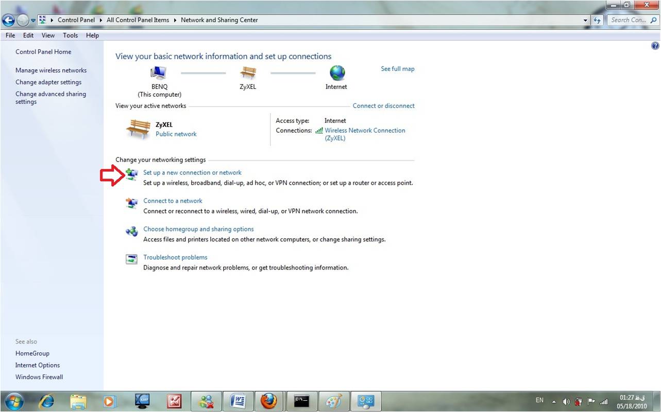This screenshot has height=412, width=661.
Task: Click the Action Center flag tray icon
Action: point(591,401)
